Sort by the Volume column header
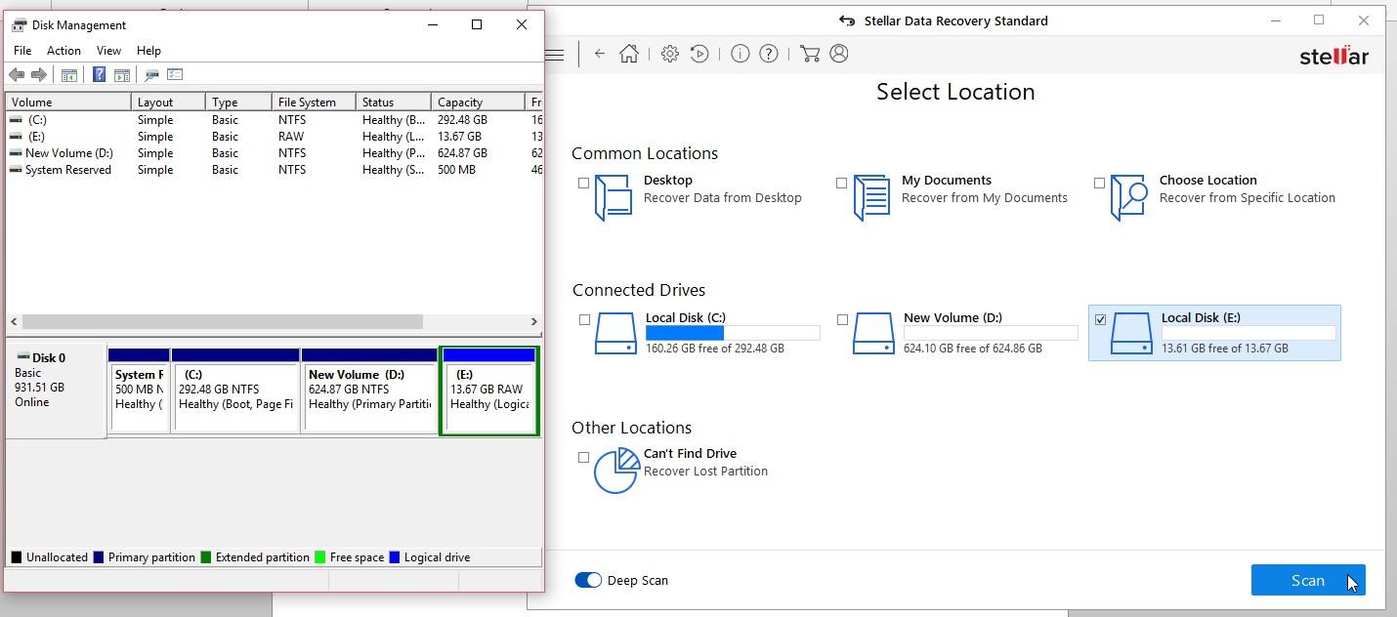The height and width of the screenshot is (617, 1397). (x=68, y=103)
